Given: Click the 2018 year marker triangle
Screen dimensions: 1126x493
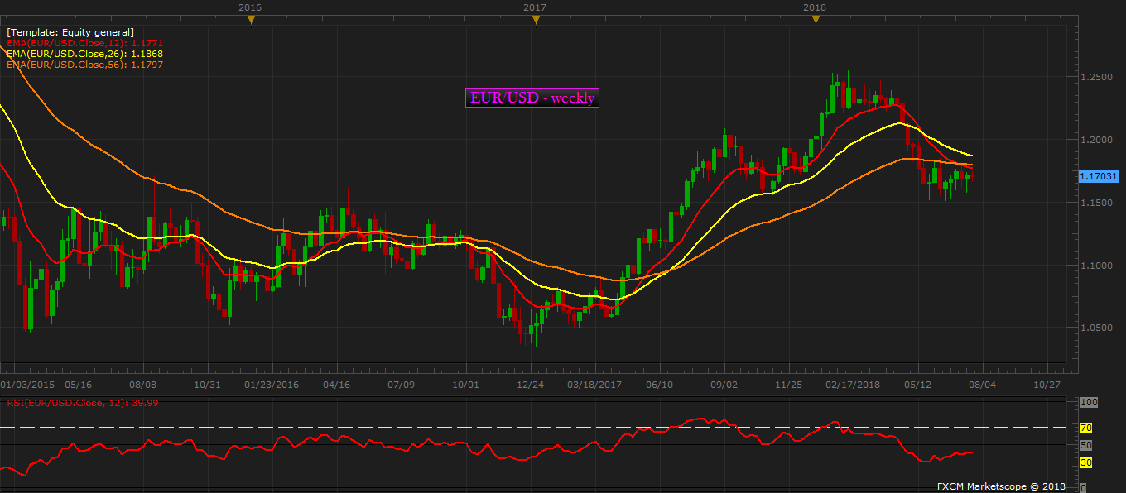Looking at the screenshot, I should (x=816, y=20).
